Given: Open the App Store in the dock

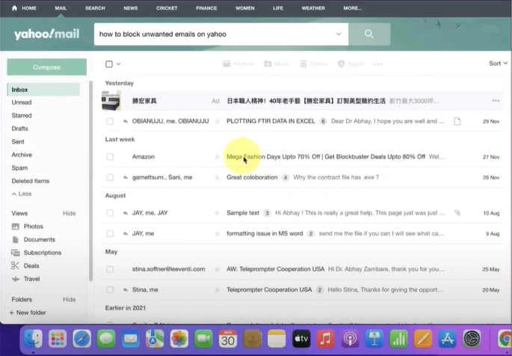Looking at the screenshot, I should click(x=447, y=339).
